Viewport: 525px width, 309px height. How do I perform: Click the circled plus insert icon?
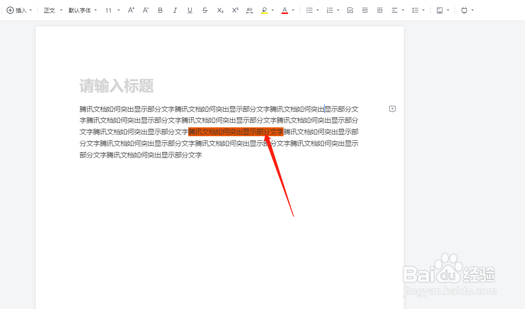coord(10,10)
